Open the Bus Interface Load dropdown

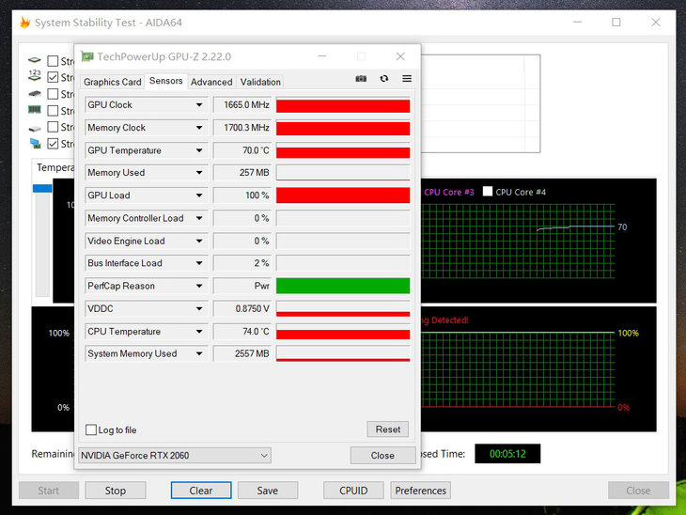point(199,263)
